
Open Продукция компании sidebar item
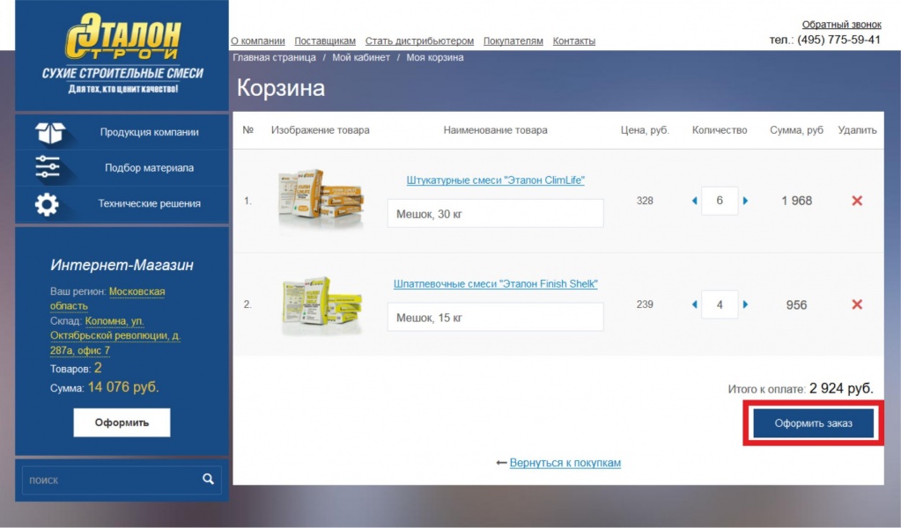click(x=122, y=132)
